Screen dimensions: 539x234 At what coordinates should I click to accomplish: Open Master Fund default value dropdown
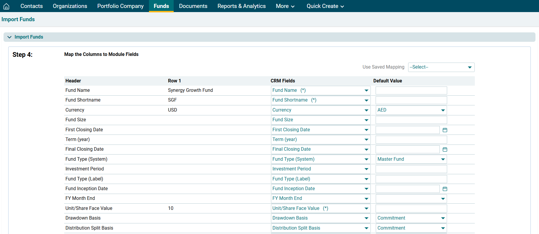[411, 159]
